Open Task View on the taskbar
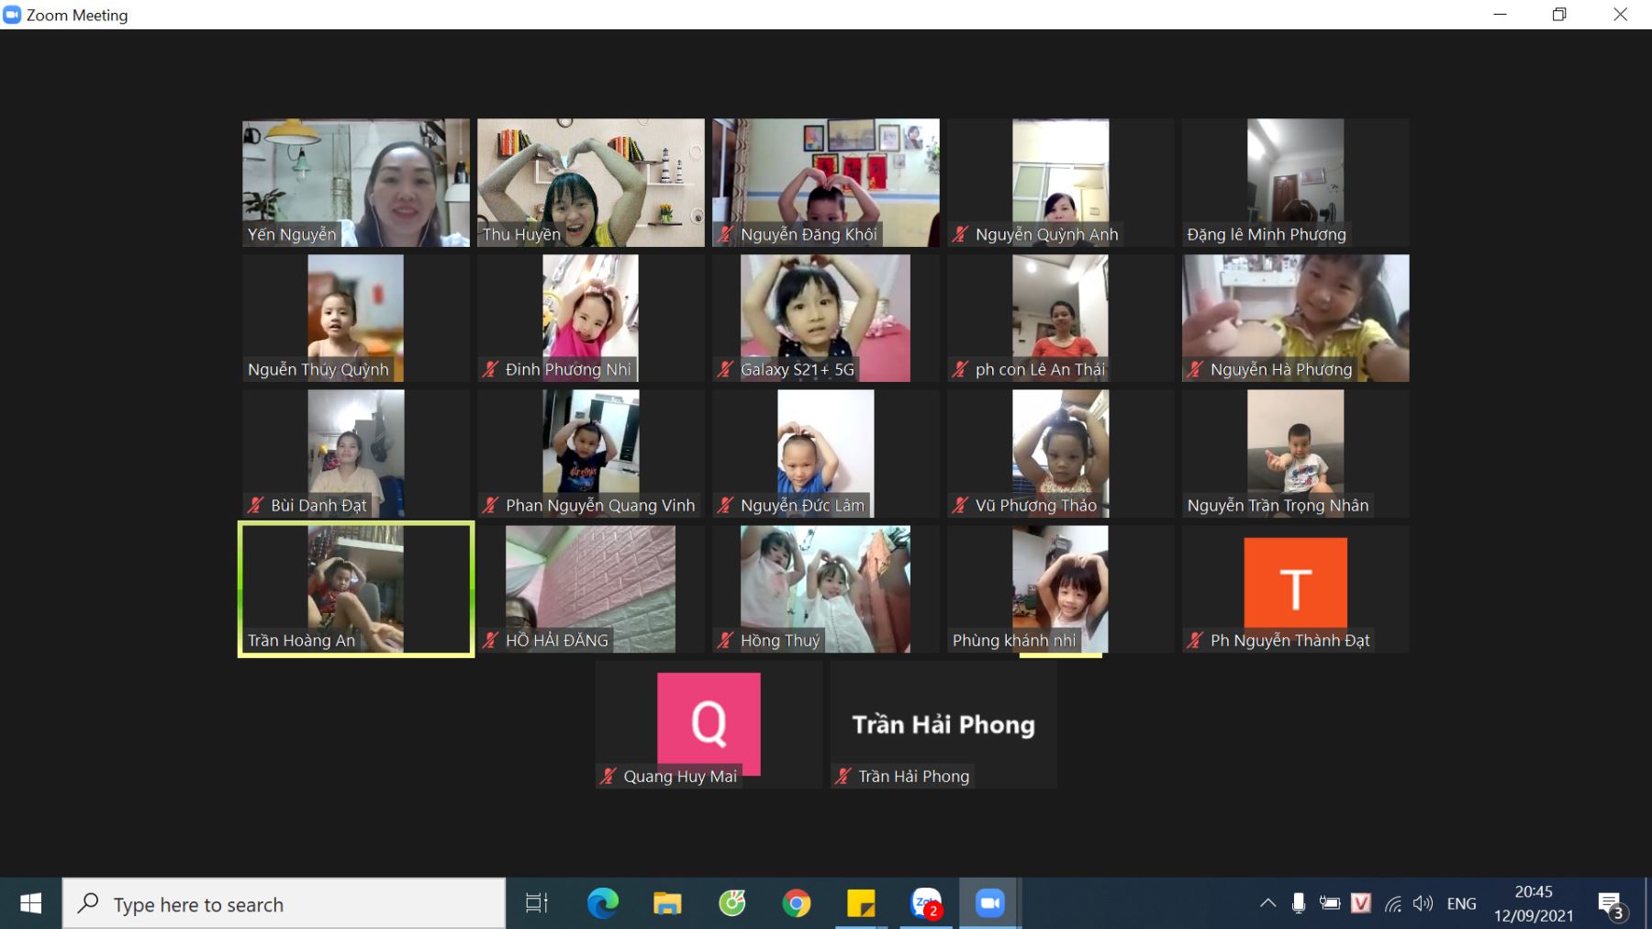 (536, 904)
